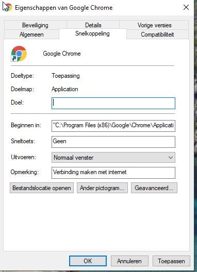Viewport: 197px width, 272px height.
Task: Click the Google Chrome shortcut icon
Action: 19,54
